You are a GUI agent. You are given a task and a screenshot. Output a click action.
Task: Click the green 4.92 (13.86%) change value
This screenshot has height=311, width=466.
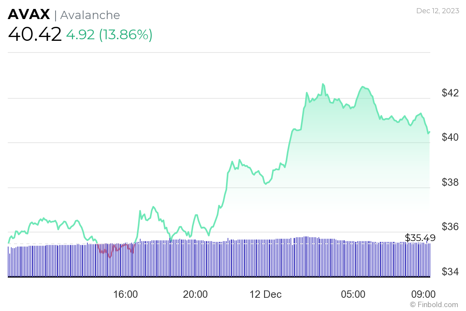(109, 35)
